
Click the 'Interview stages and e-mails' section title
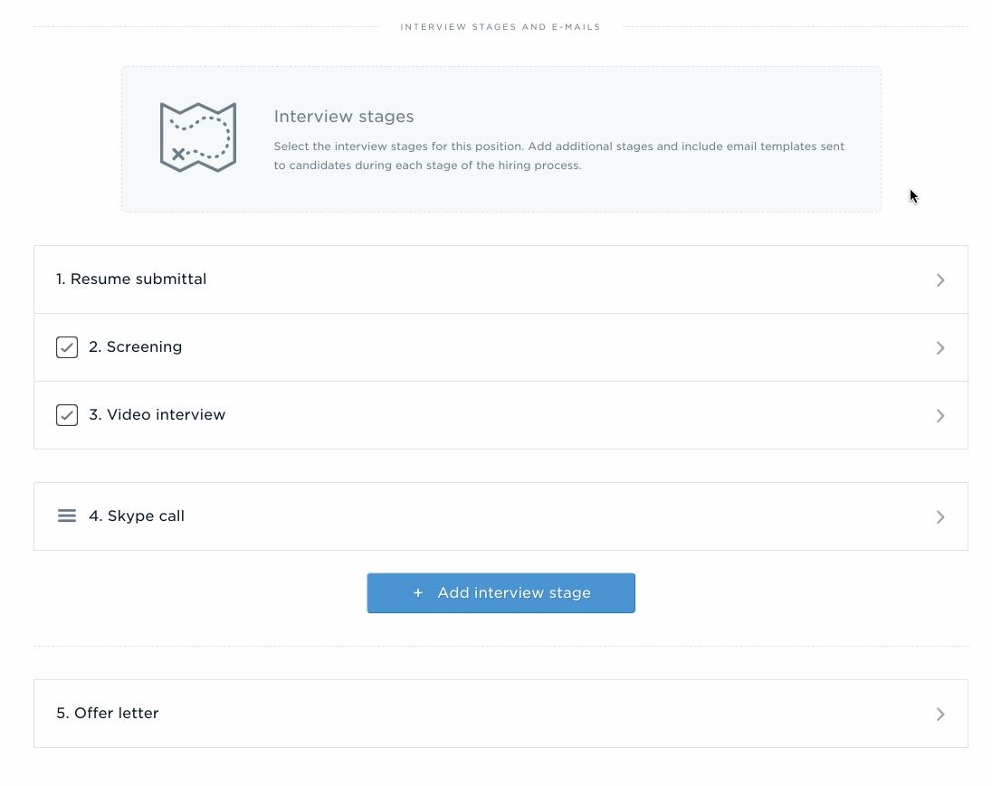tap(501, 27)
